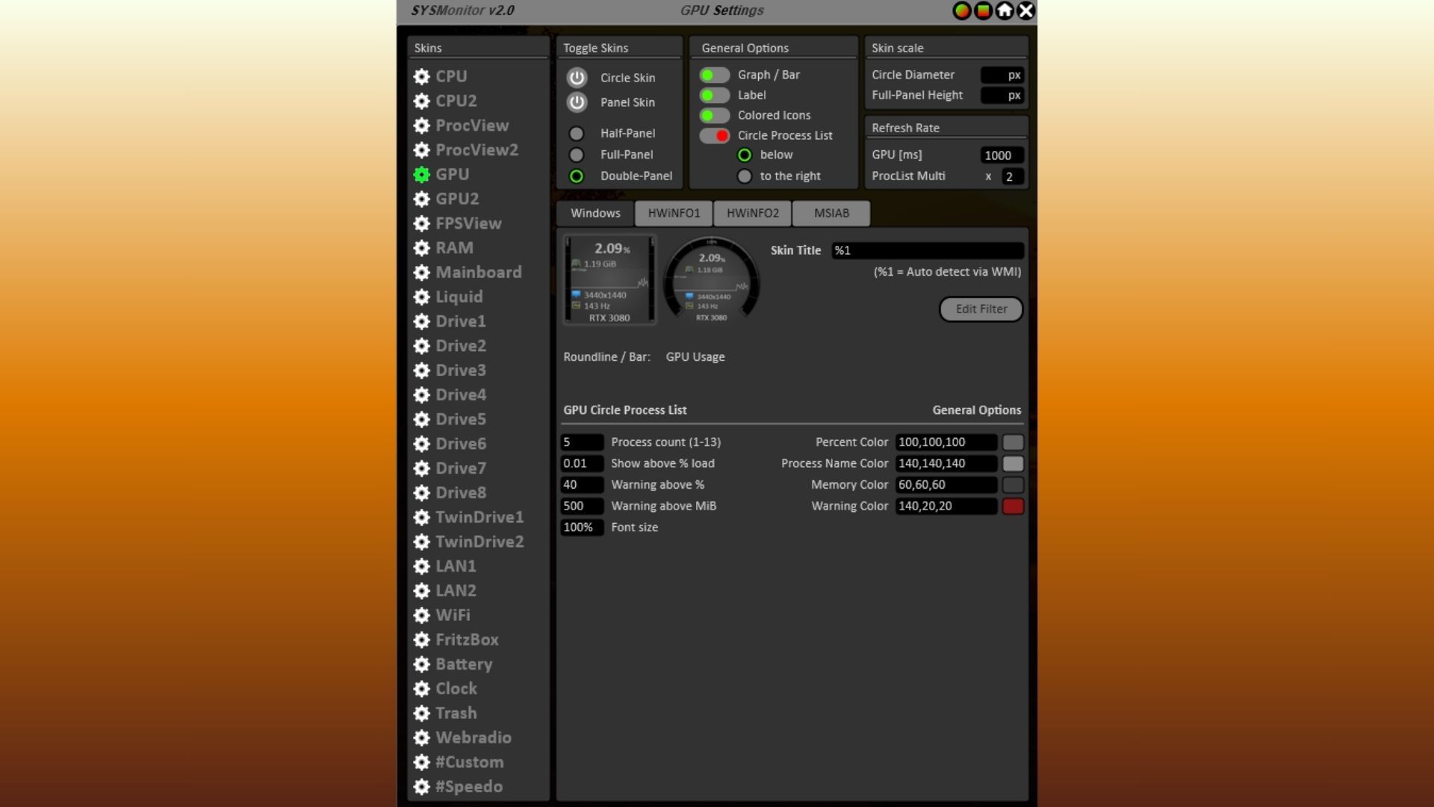This screenshot has height=807, width=1434.
Task: Click the gear icon next to TwinDrive1
Action: pyautogui.click(x=421, y=517)
